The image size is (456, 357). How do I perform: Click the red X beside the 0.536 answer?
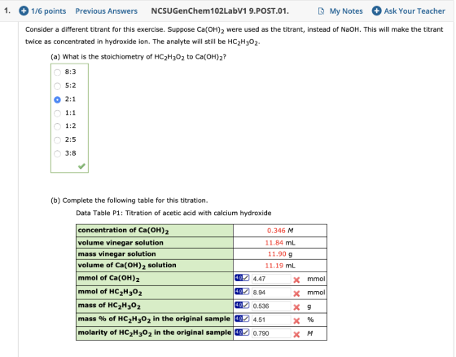click(x=296, y=307)
